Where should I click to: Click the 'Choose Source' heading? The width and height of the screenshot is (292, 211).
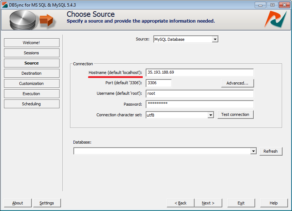[91, 14]
